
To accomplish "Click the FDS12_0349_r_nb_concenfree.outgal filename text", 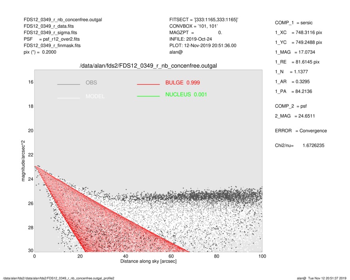I will (63, 20).
